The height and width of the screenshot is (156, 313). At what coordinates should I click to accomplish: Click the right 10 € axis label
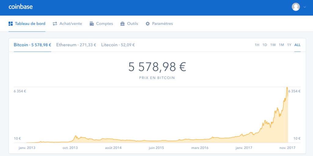pos(297,138)
